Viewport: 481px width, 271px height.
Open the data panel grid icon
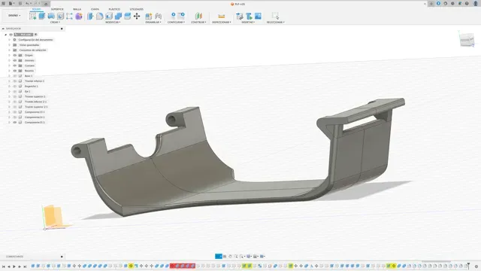pos(4,4)
